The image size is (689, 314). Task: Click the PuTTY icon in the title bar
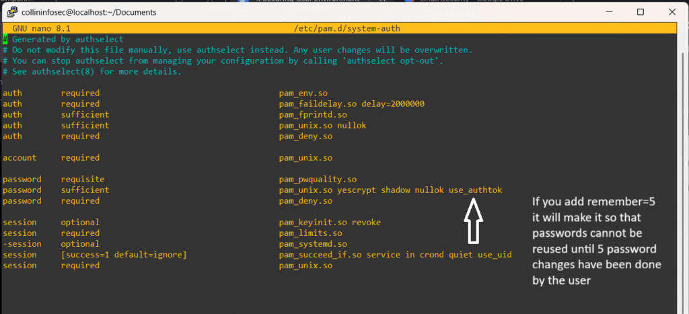(11, 12)
